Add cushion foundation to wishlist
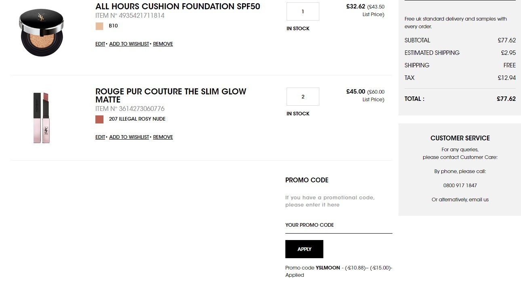The image size is (521, 282). click(x=129, y=44)
